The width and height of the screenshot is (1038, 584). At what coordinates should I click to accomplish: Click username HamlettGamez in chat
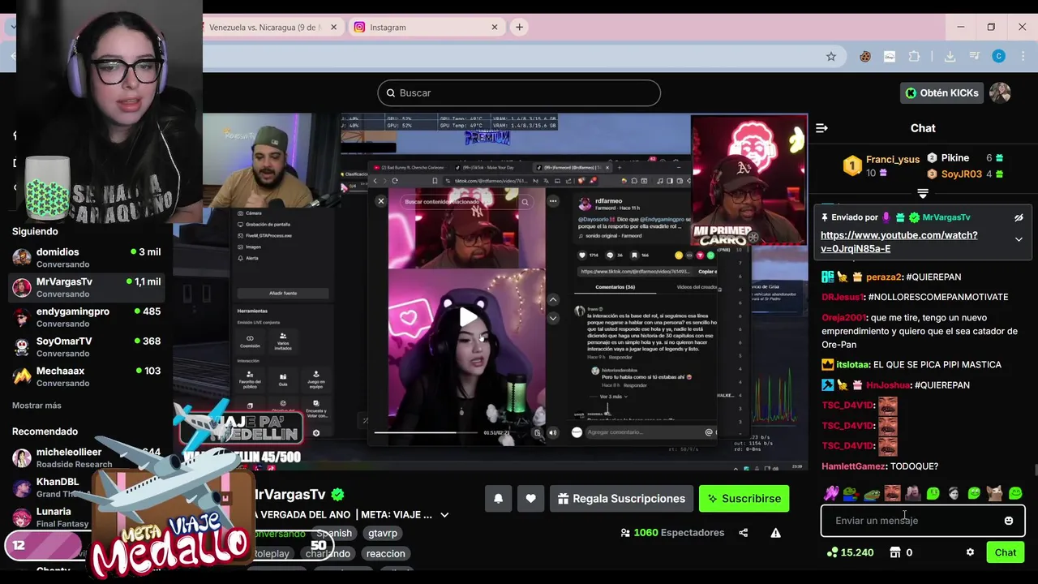click(854, 466)
